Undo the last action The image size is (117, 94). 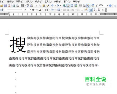coord(52,6)
